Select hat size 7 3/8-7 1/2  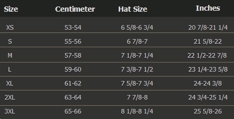[137, 69]
